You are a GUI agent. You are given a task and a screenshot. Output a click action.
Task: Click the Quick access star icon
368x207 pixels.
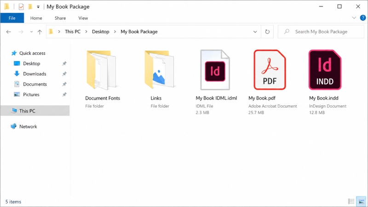[14, 53]
